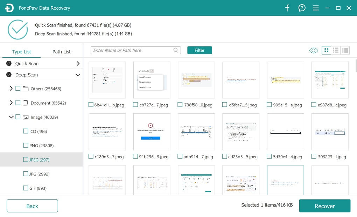The width and height of the screenshot is (357, 217).
Task: Click the Quick Scan finished summary text
Action: pos(83,25)
